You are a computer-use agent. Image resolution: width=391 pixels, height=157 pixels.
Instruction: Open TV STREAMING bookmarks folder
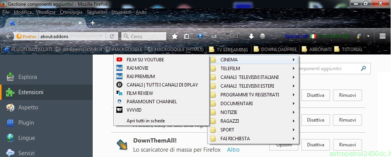(x=228, y=49)
